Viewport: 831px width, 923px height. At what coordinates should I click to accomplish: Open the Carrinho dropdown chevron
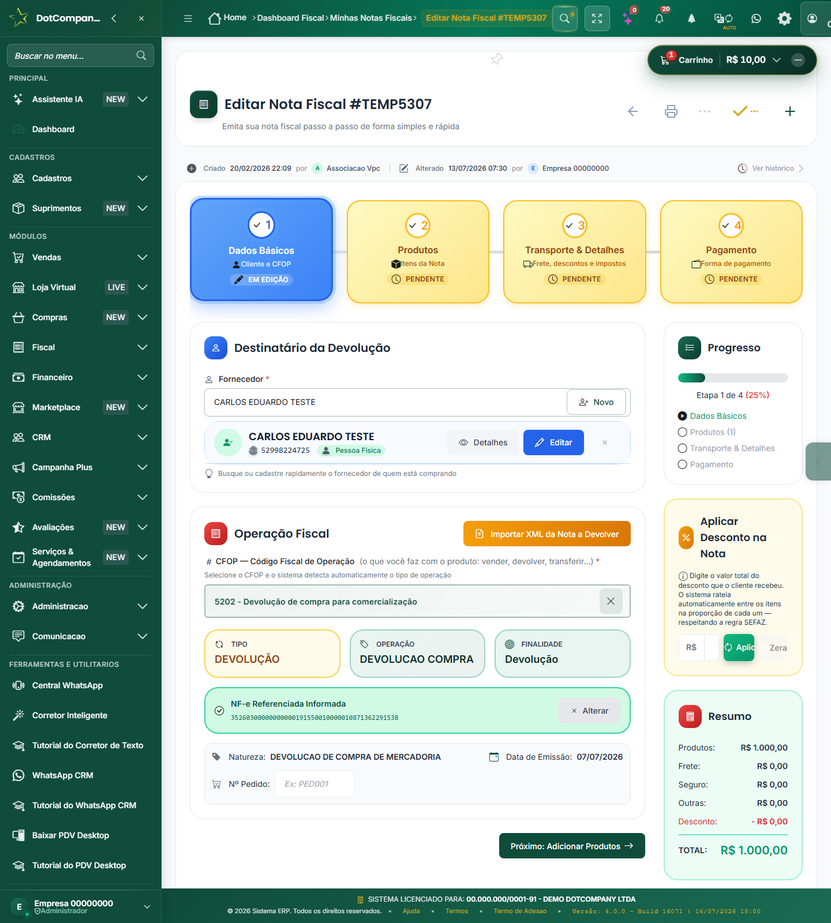(777, 60)
